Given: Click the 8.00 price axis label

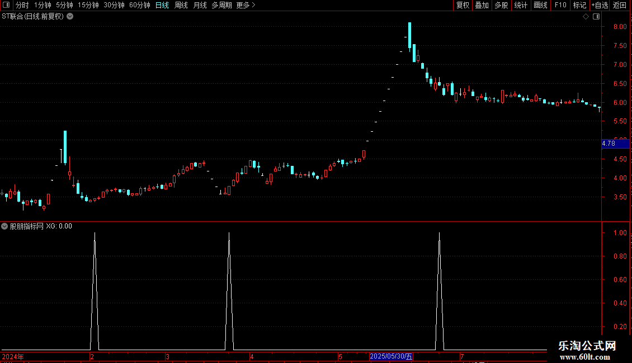Looking at the screenshot, I should (x=620, y=27).
